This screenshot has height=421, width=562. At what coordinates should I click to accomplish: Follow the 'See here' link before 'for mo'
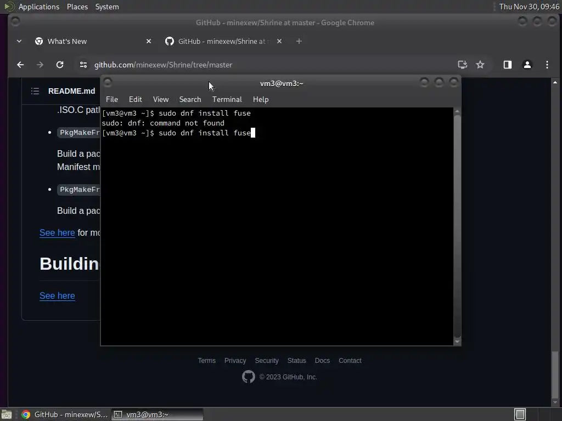click(57, 232)
